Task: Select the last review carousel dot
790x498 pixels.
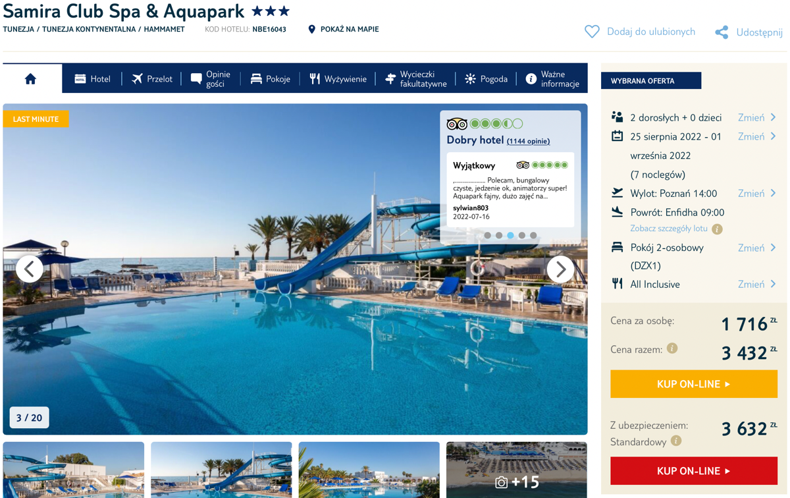Action: pos(533,235)
